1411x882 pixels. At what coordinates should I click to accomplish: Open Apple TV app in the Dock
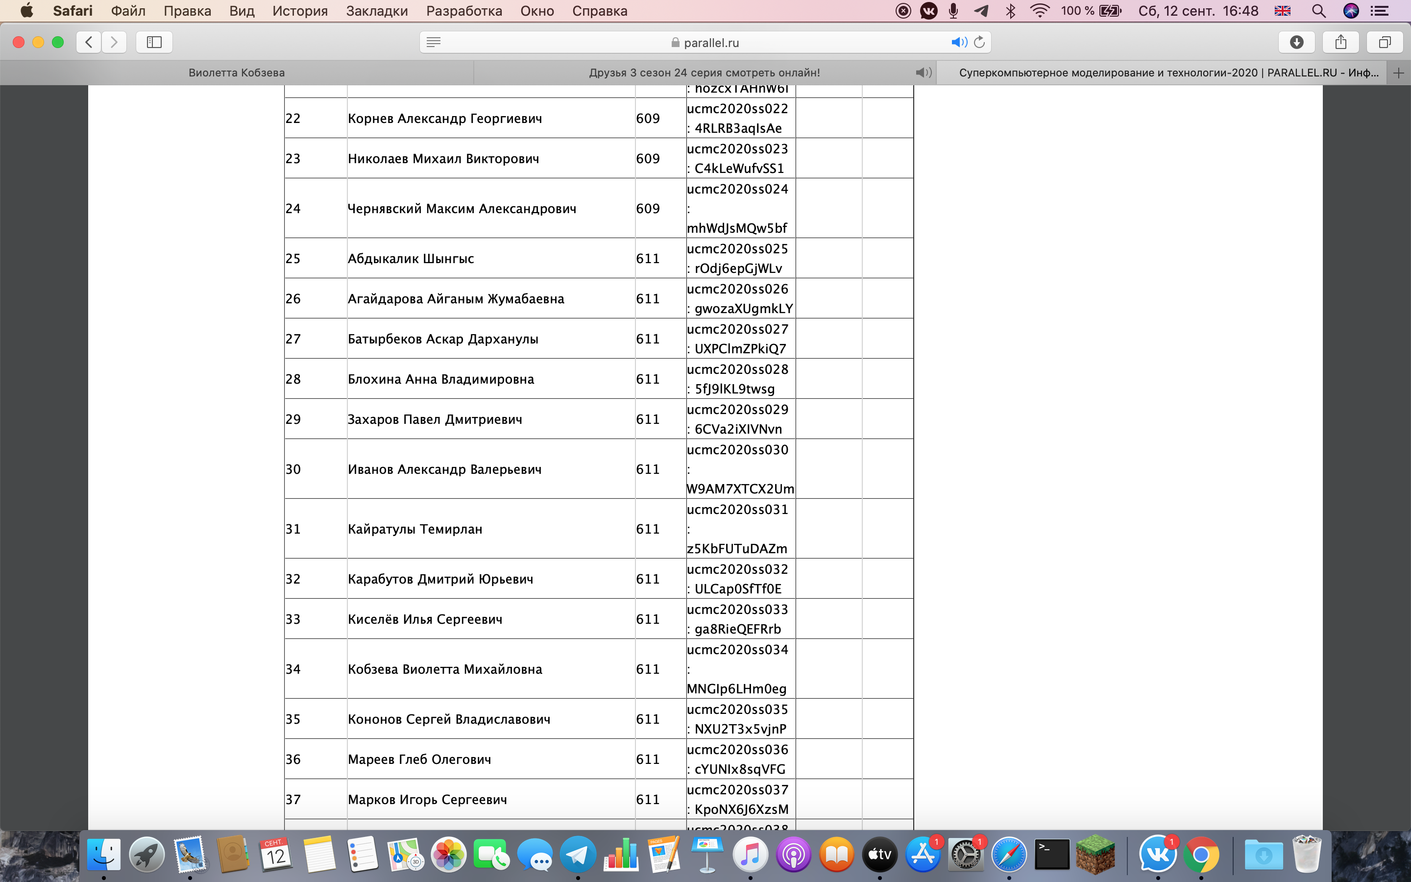880,854
